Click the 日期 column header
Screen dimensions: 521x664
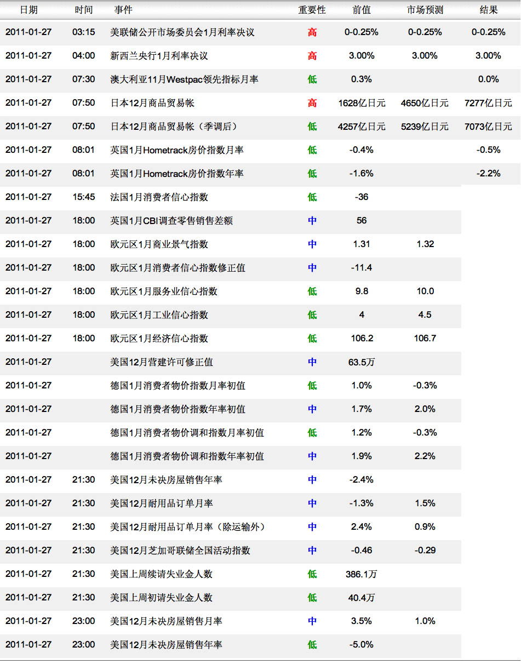[x=28, y=10]
